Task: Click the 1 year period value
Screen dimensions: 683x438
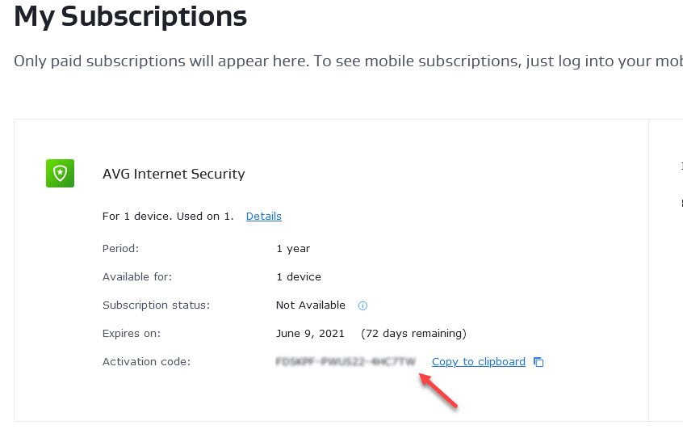Action: (293, 248)
